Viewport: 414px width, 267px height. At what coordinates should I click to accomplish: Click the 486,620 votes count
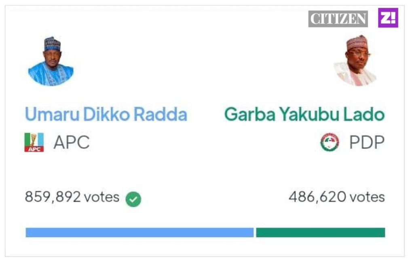(336, 197)
